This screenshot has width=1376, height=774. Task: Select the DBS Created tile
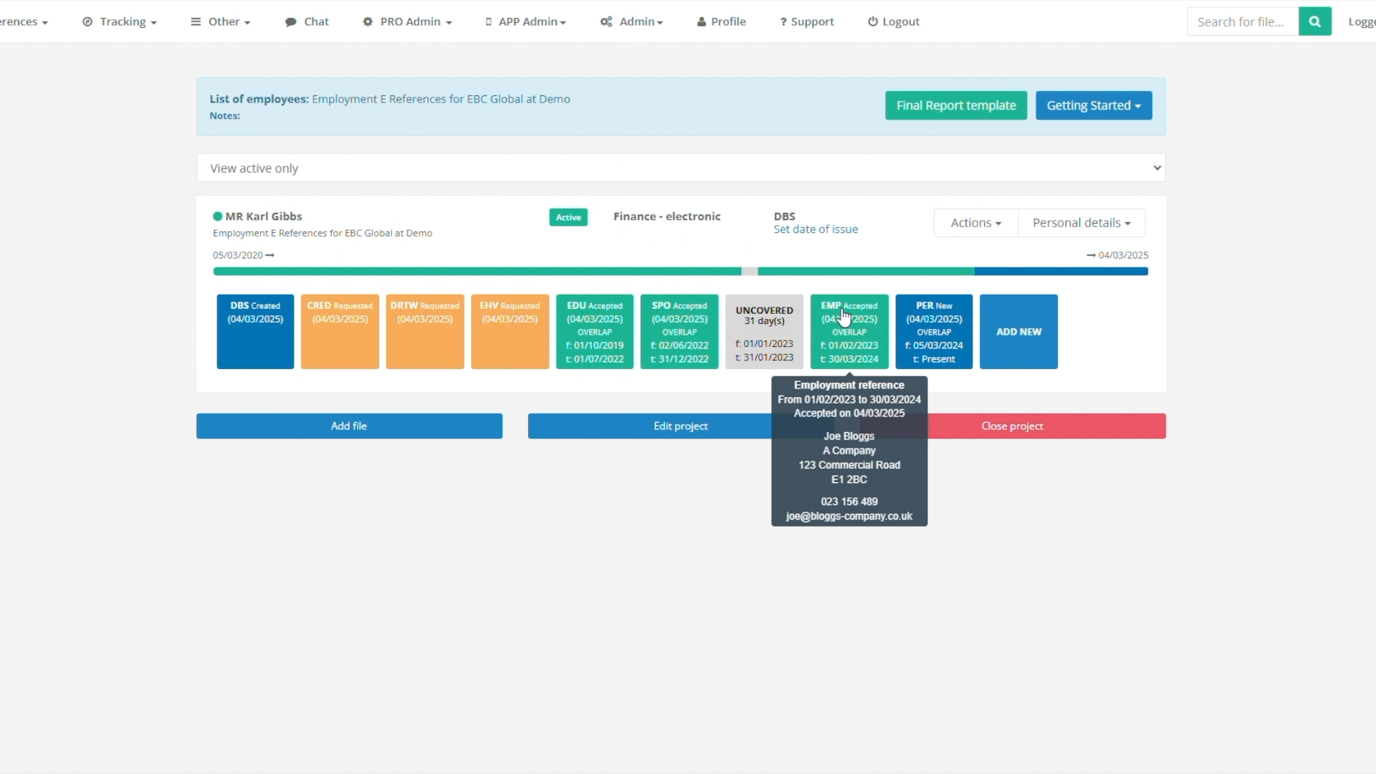click(255, 332)
